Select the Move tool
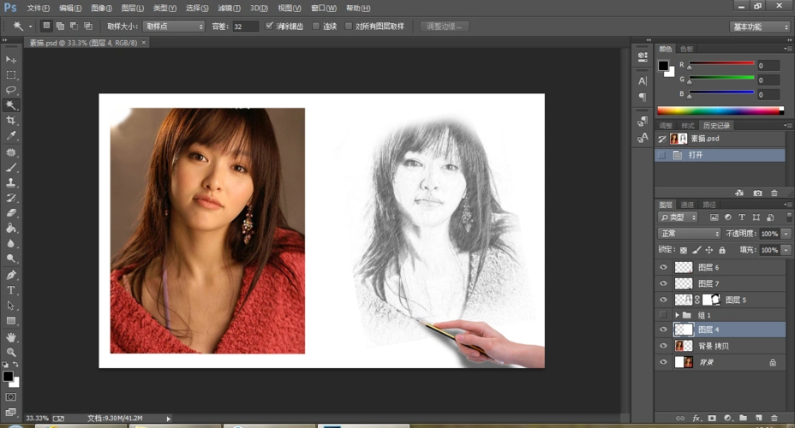This screenshot has height=428, width=795. pyautogui.click(x=10, y=60)
